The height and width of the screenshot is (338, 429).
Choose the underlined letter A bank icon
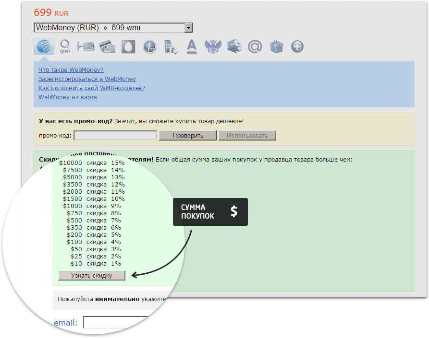pos(192,47)
